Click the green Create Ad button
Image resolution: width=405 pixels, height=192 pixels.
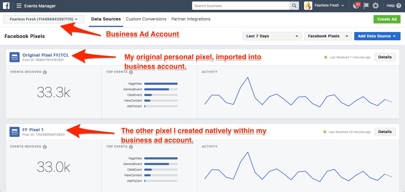[x=387, y=19]
